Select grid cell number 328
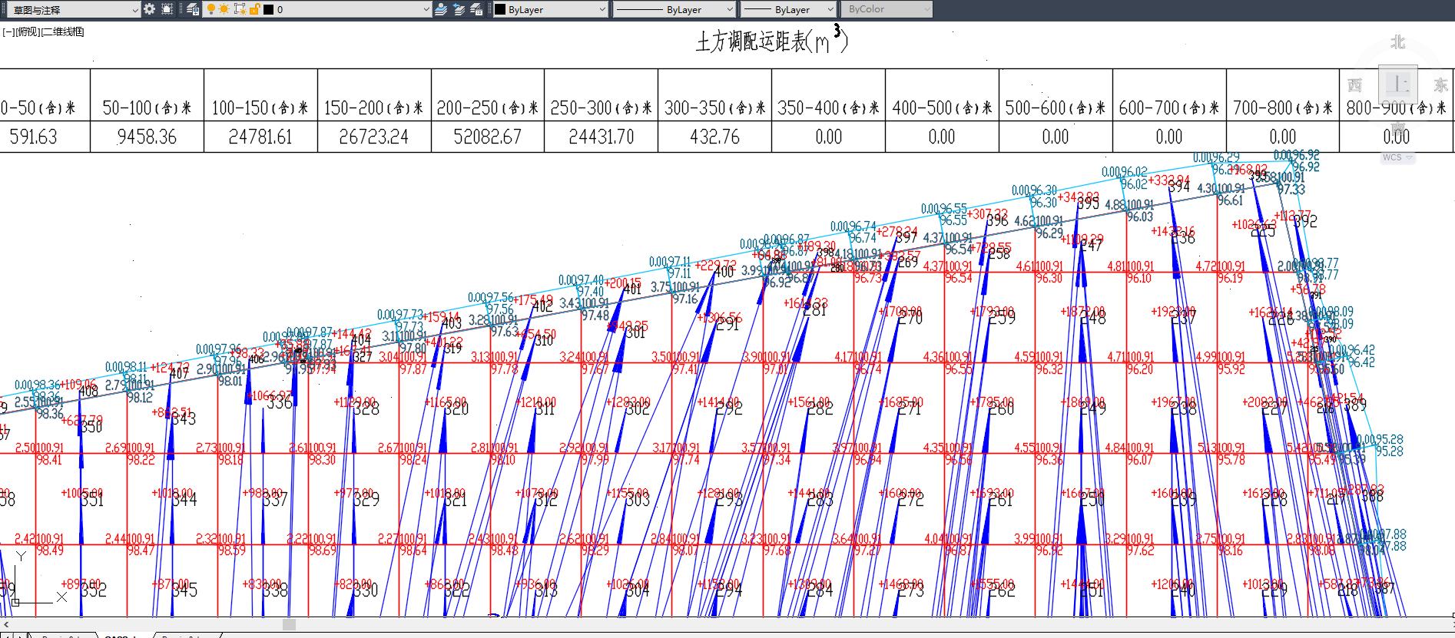Screen dimensions: 1455x638 (x=366, y=409)
